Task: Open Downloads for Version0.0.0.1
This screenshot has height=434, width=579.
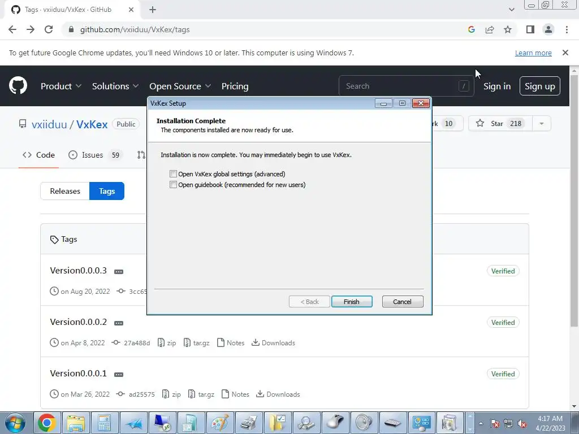Action: click(278, 394)
